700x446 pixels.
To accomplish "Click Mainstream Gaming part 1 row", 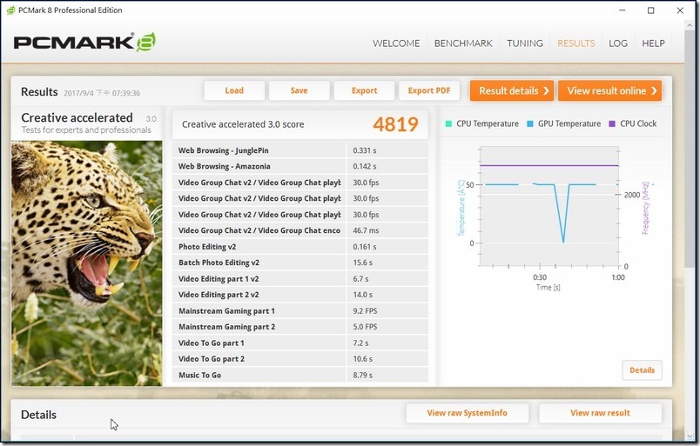I will pos(300,311).
